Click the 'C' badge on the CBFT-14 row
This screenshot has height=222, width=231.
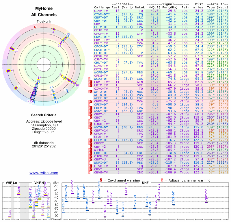tap(91, 130)
